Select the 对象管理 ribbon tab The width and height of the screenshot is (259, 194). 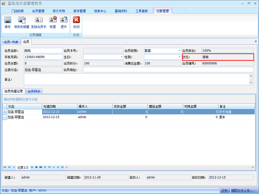163,11
